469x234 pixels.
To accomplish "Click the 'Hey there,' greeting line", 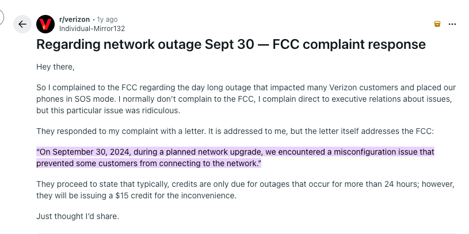I will [55, 67].
